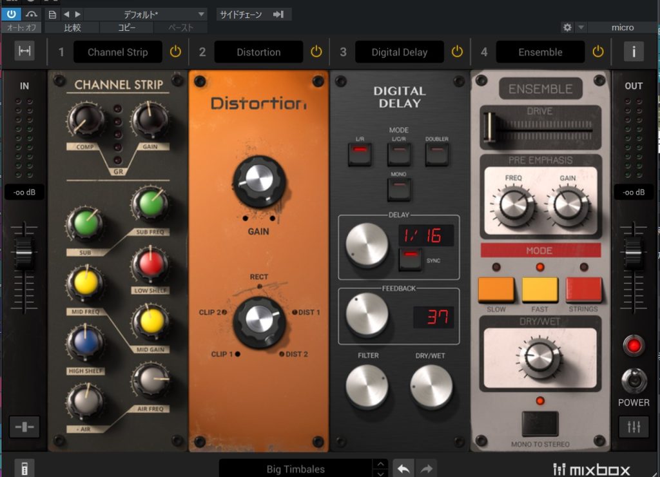Click the undo arrow beside the preset name

coord(403,469)
